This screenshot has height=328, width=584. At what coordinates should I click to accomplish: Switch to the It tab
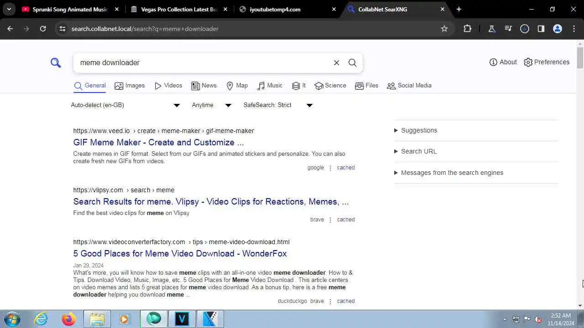click(x=299, y=86)
